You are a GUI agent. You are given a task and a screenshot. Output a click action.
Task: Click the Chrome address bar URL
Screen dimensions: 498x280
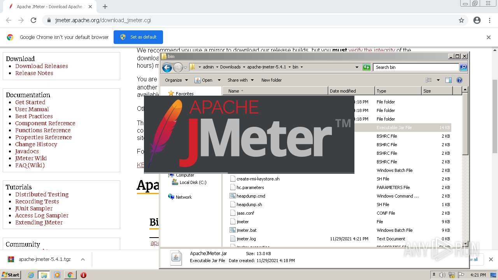(103, 20)
